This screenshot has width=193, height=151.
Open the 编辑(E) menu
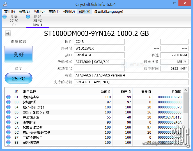click(24, 11)
